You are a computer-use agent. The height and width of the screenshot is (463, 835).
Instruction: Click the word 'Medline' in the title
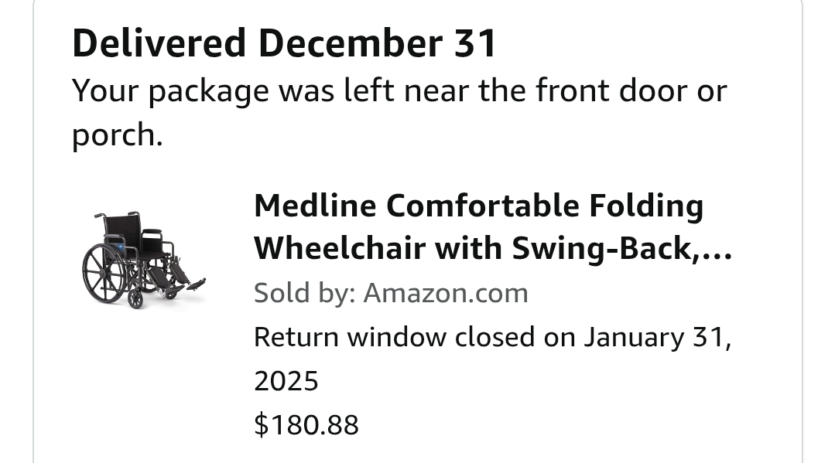pyautogui.click(x=315, y=206)
